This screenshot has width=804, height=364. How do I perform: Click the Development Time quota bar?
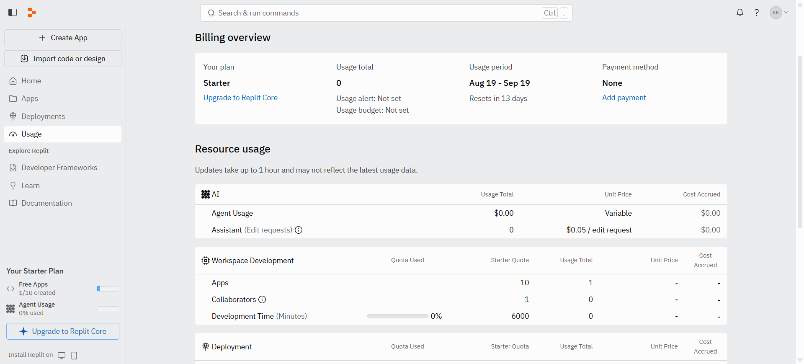(x=397, y=316)
